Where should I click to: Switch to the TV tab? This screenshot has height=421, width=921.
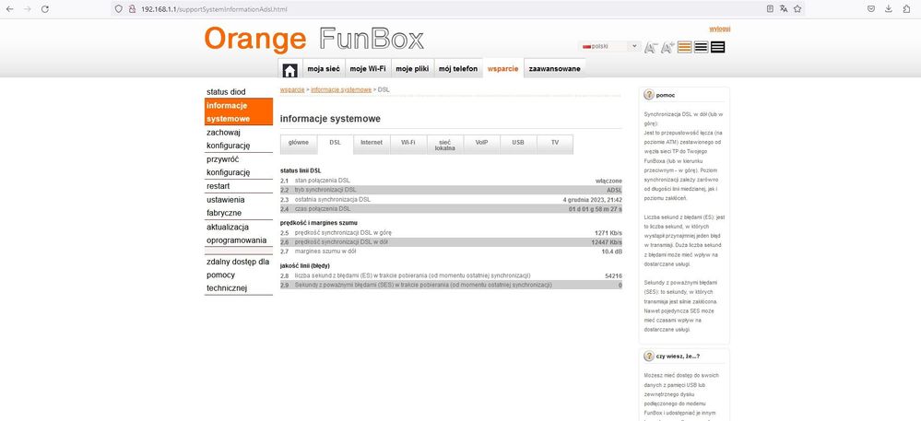tap(554, 145)
